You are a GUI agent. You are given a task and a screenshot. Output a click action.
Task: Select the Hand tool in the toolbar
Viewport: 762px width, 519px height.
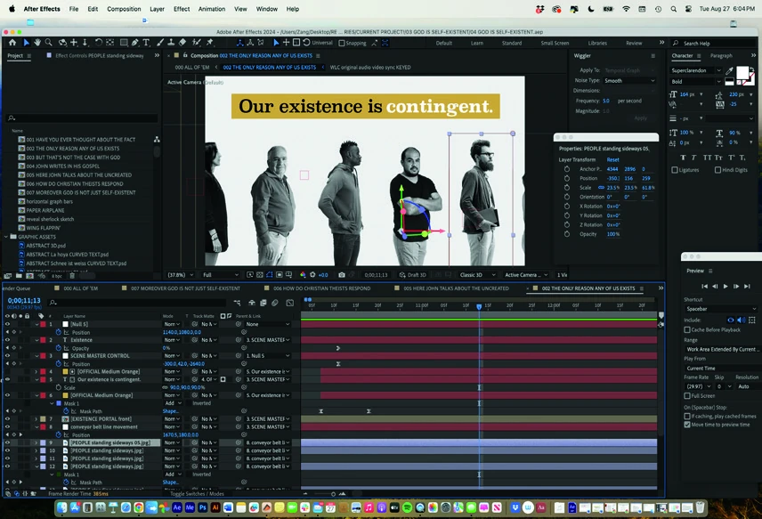37,43
